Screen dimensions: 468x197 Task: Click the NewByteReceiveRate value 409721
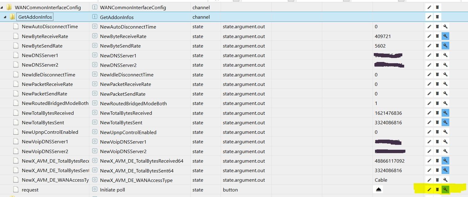(382, 36)
